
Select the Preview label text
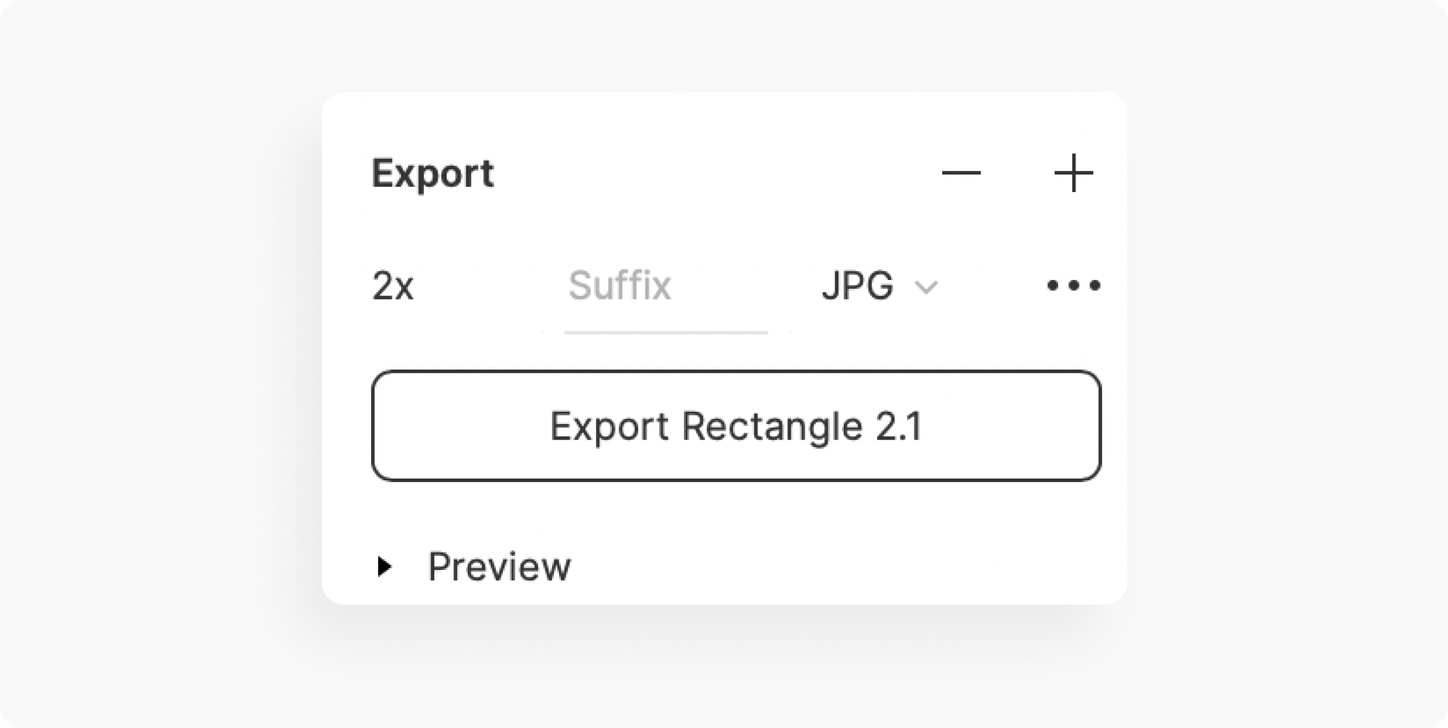(499, 566)
